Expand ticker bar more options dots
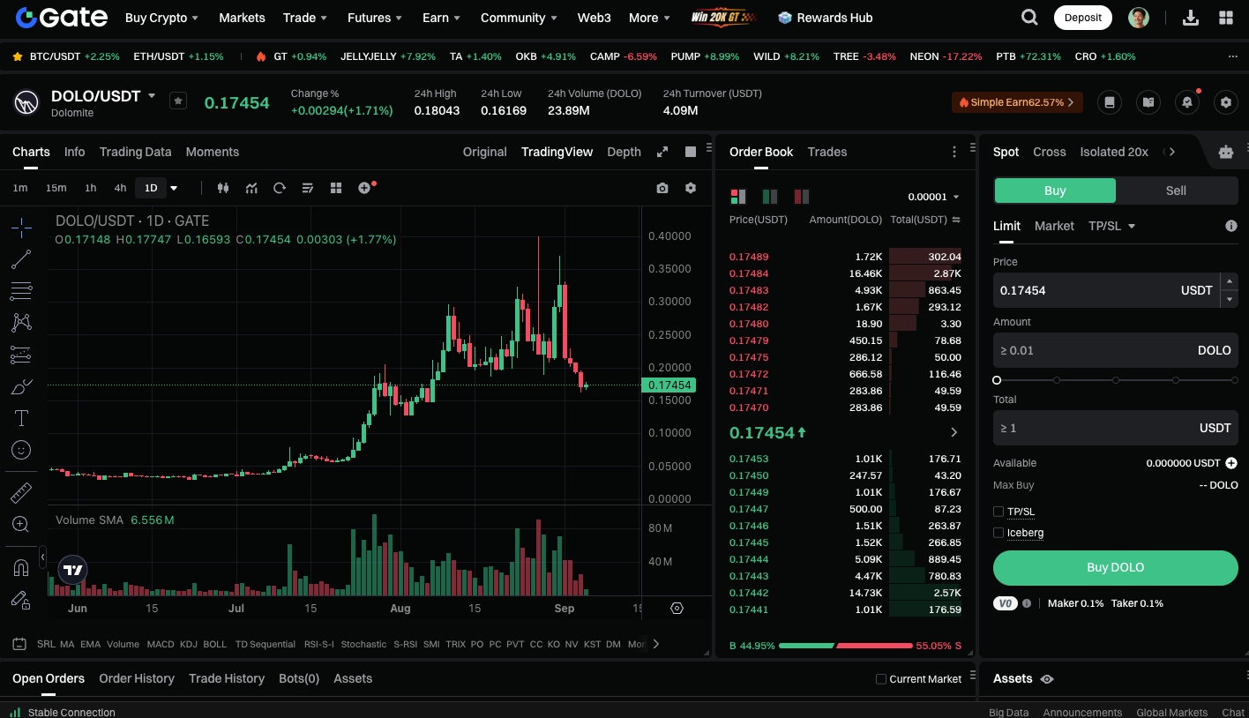This screenshot has width=1249, height=718. click(x=1232, y=56)
